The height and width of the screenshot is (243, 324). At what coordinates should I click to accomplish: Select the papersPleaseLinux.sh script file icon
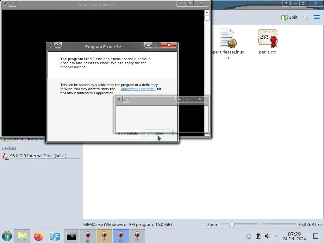click(227, 39)
